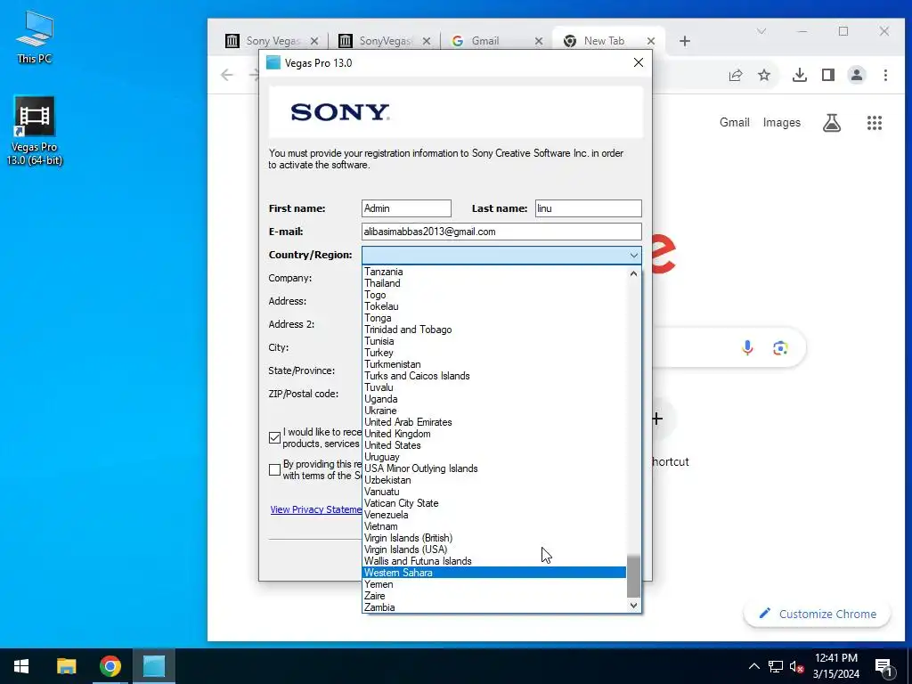This screenshot has height=684, width=912.
Task: Pick Yemen in the country list
Action: 494,584
